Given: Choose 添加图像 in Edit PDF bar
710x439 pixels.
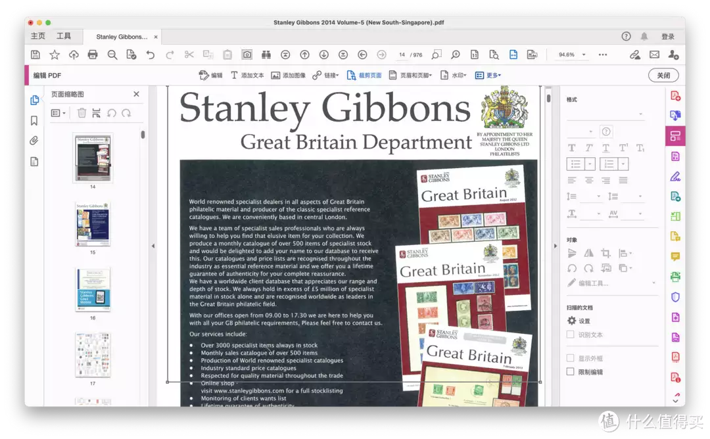Looking at the screenshot, I should point(289,75).
